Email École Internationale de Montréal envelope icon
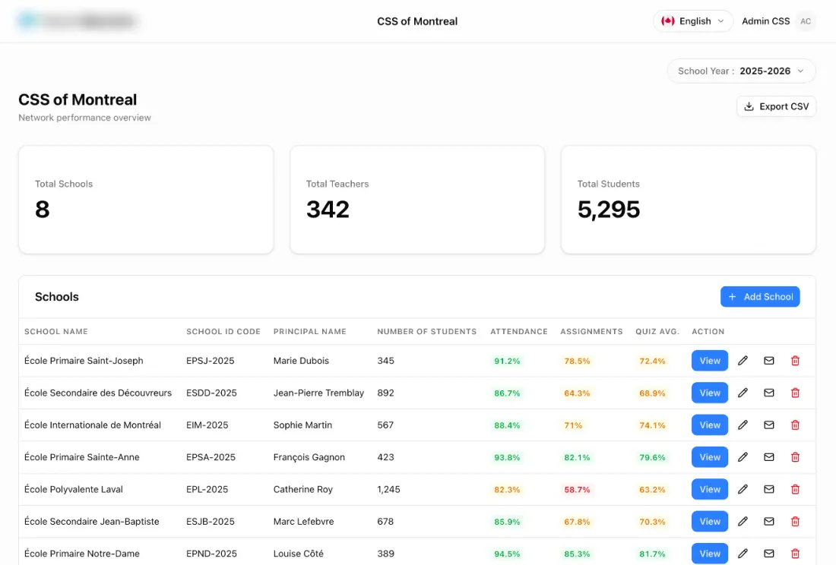The image size is (836, 565). [769, 425]
